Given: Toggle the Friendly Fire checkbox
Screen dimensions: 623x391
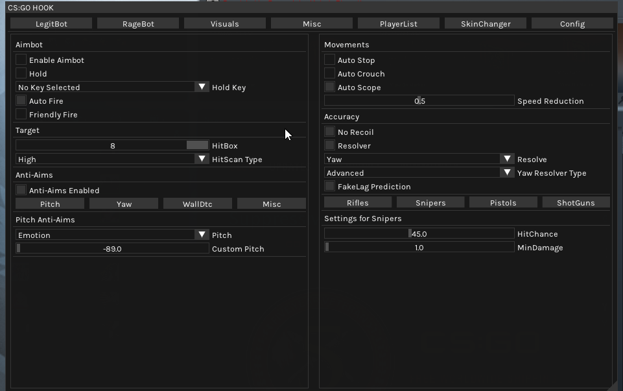Looking at the screenshot, I should (21, 114).
